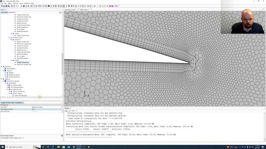Collapse the Air_Extents.Inlet boundary
The width and height of the screenshot is (266, 149).
(7, 89)
